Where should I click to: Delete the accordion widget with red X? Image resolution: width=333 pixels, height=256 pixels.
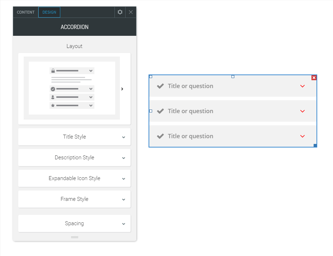314,77
